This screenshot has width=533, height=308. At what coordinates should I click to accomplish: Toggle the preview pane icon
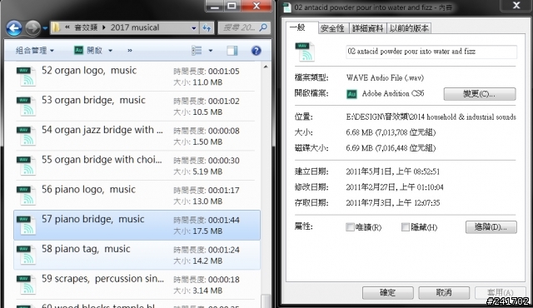pyautogui.click(x=232, y=51)
